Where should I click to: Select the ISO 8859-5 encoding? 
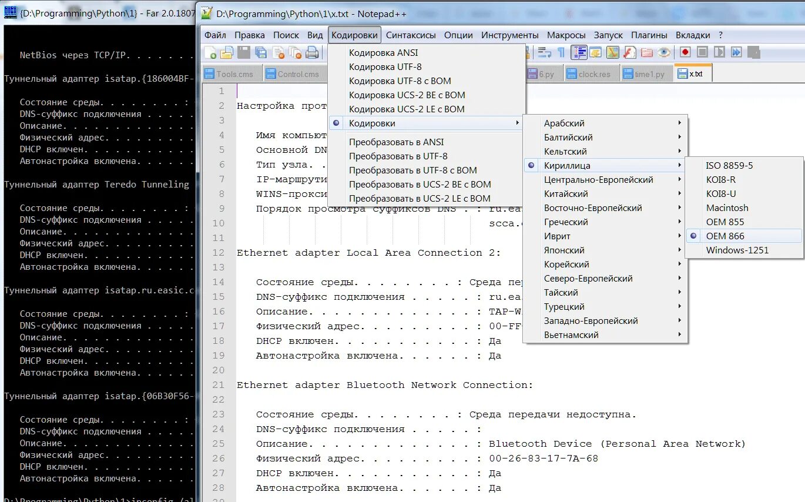(744, 165)
